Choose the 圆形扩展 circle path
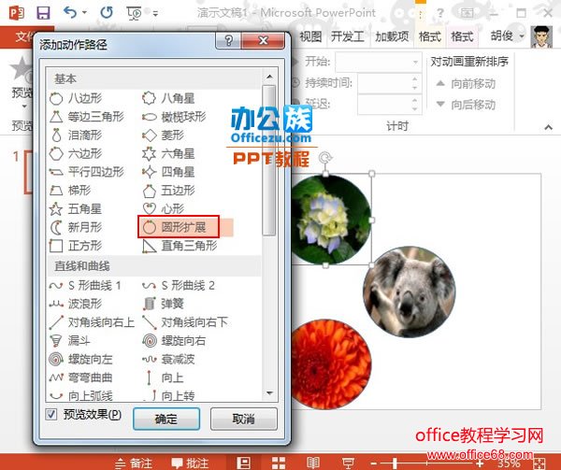Viewport: 561px width, 470px height. pos(179,227)
